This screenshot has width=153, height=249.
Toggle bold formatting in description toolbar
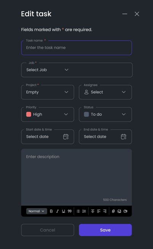[x=51, y=211]
